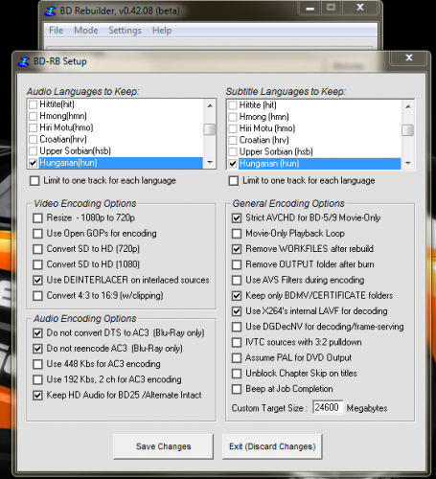Click the audio languages scrollbar thumb
Viewport: 436px width, 479px height.
click(x=210, y=129)
